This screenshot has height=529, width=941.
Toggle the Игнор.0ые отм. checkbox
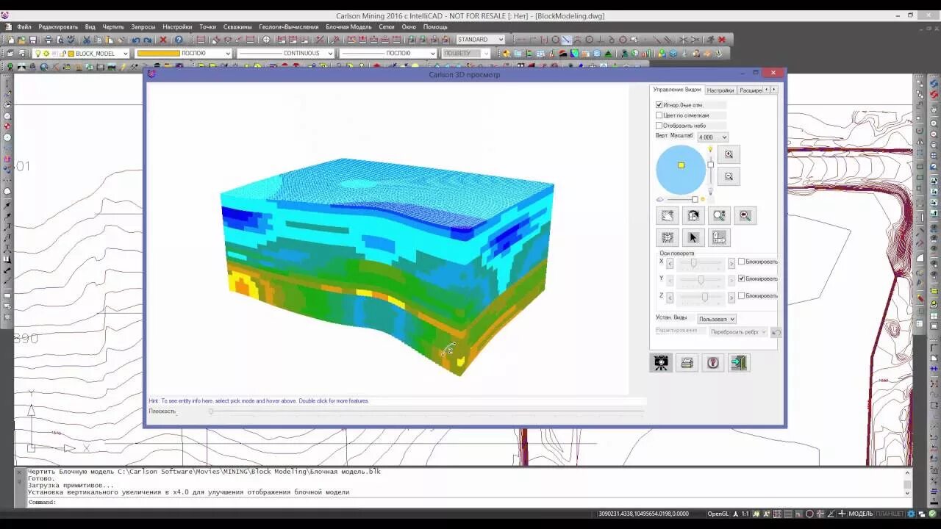tap(659, 105)
